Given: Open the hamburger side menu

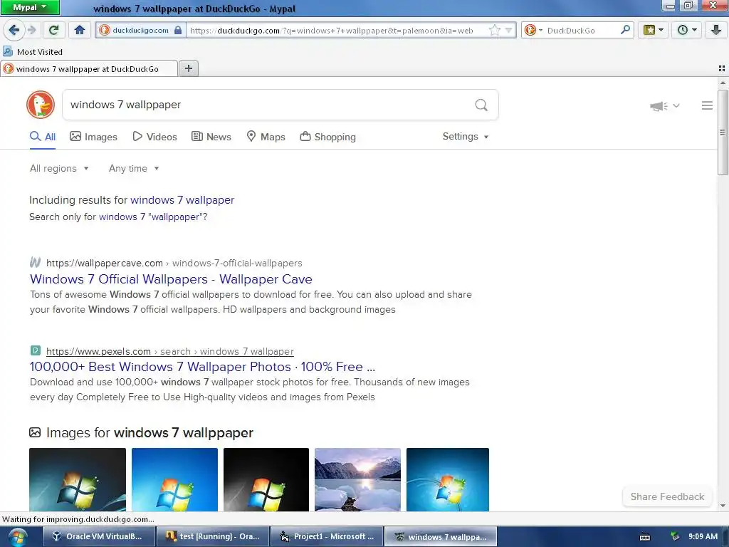Looking at the screenshot, I should pyautogui.click(x=707, y=105).
